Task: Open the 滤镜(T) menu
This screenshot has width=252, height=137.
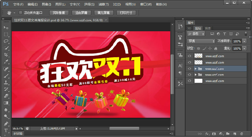Action: click(x=104, y=4)
